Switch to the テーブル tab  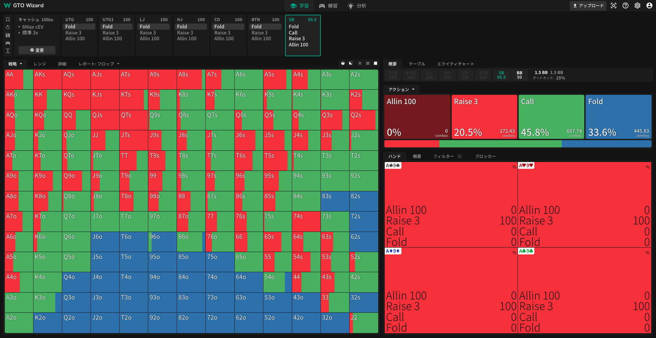coord(417,64)
